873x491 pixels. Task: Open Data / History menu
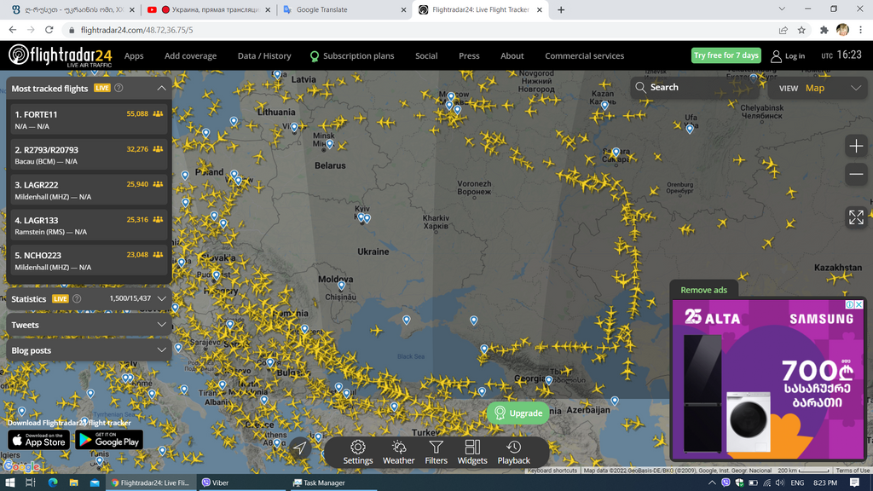pos(264,55)
